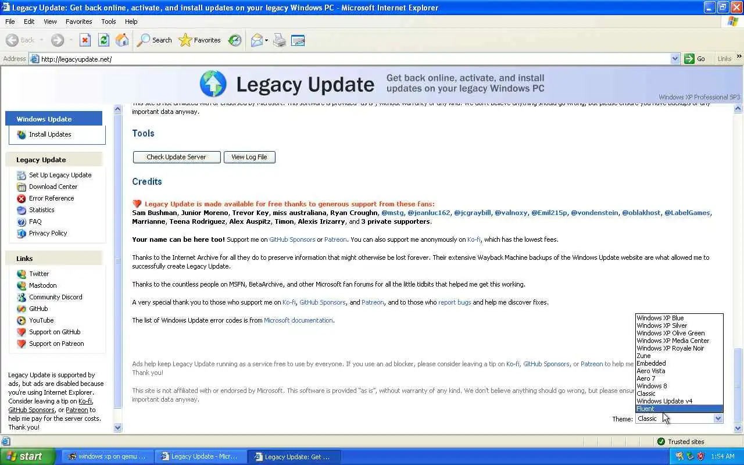
Task: Open the Back button history dropdown arrow
Action: point(41,40)
